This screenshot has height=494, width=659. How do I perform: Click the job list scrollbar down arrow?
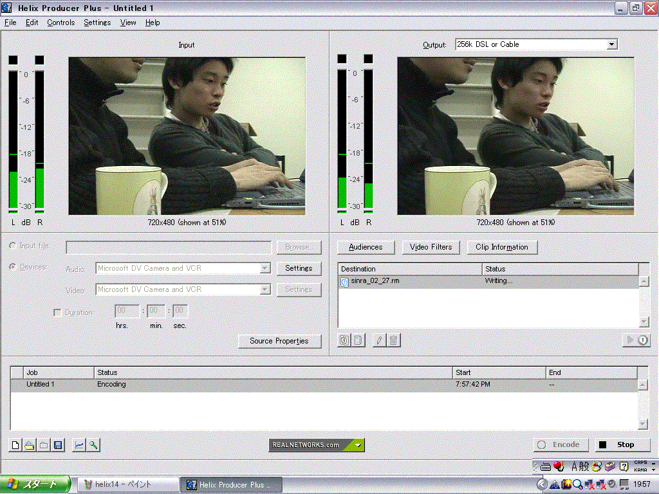tap(642, 424)
